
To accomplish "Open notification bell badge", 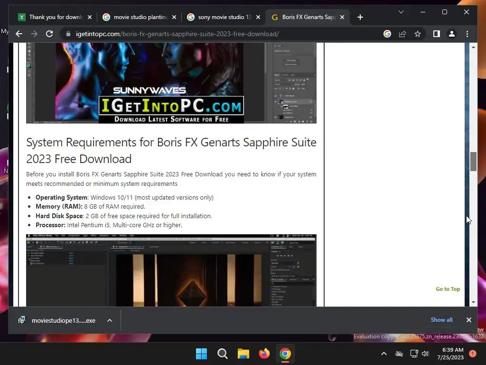I will click(x=472, y=354).
